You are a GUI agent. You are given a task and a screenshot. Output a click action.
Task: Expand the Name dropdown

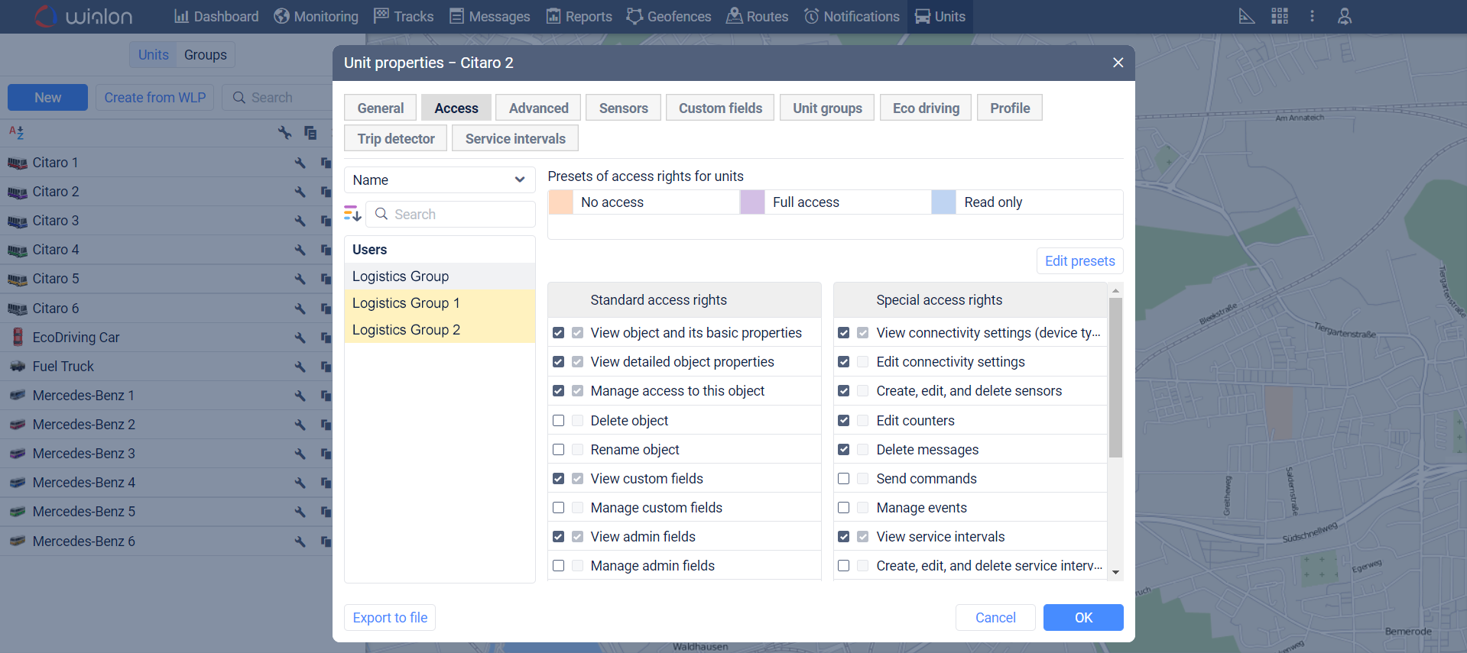click(439, 180)
